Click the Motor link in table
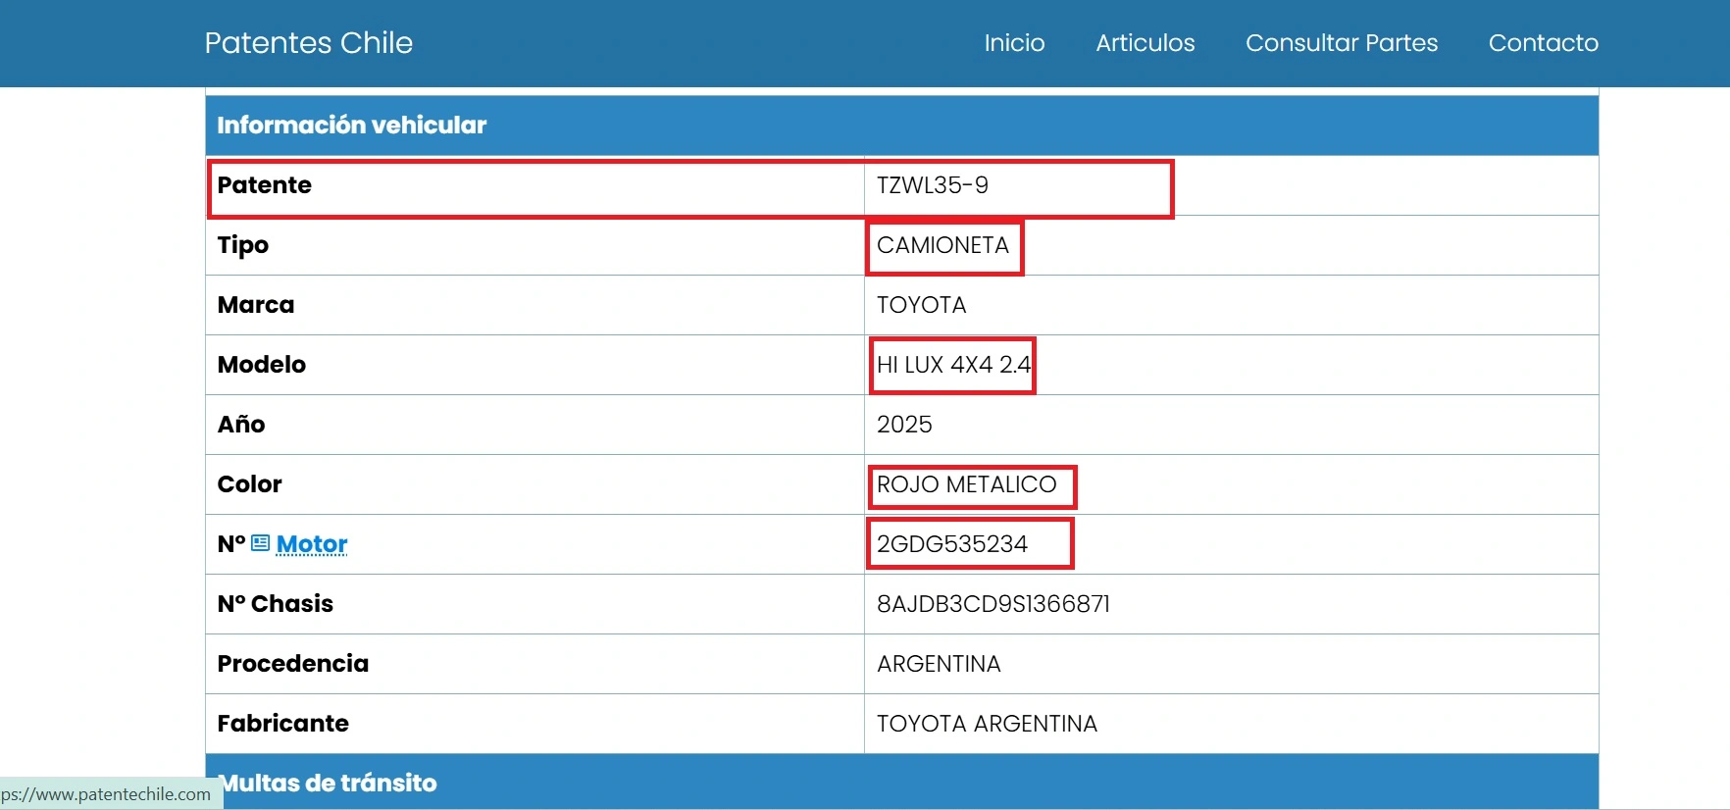Viewport: 1730px width, 810px height. pyautogui.click(x=312, y=544)
